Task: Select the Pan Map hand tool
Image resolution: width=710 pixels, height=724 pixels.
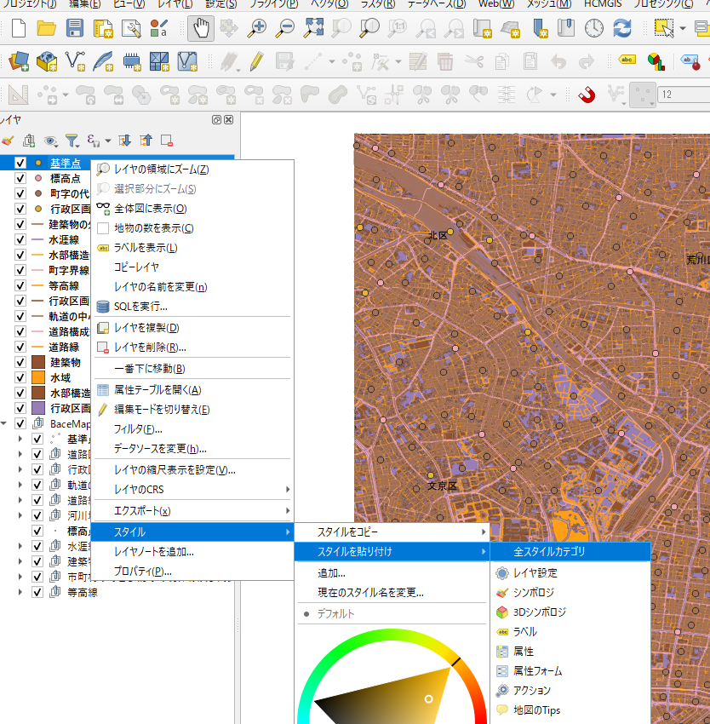Action: pos(201,28)
